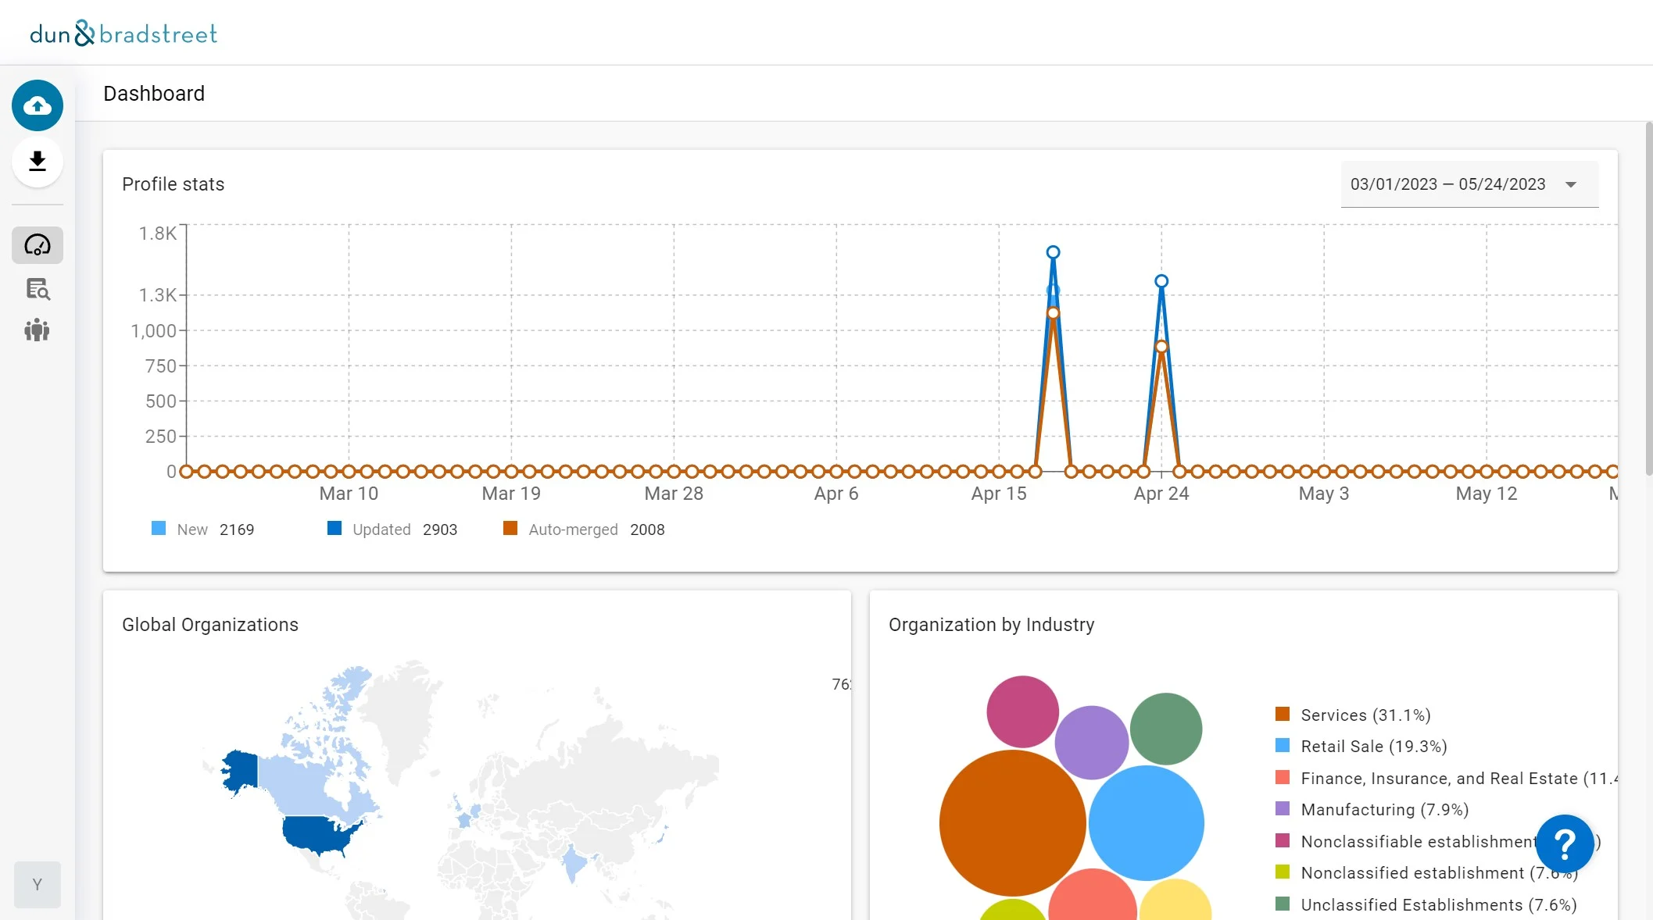Click the green Unclassified Establishments bubble
This screenshot has height=920, width=1653.
[x=1165, y=729]
